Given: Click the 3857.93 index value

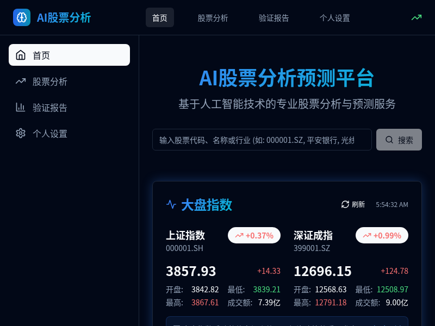Looking at the screenshot, I should click(191, 271).
